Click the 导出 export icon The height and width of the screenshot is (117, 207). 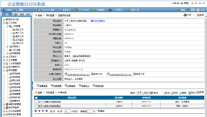[x=190, y=93]
